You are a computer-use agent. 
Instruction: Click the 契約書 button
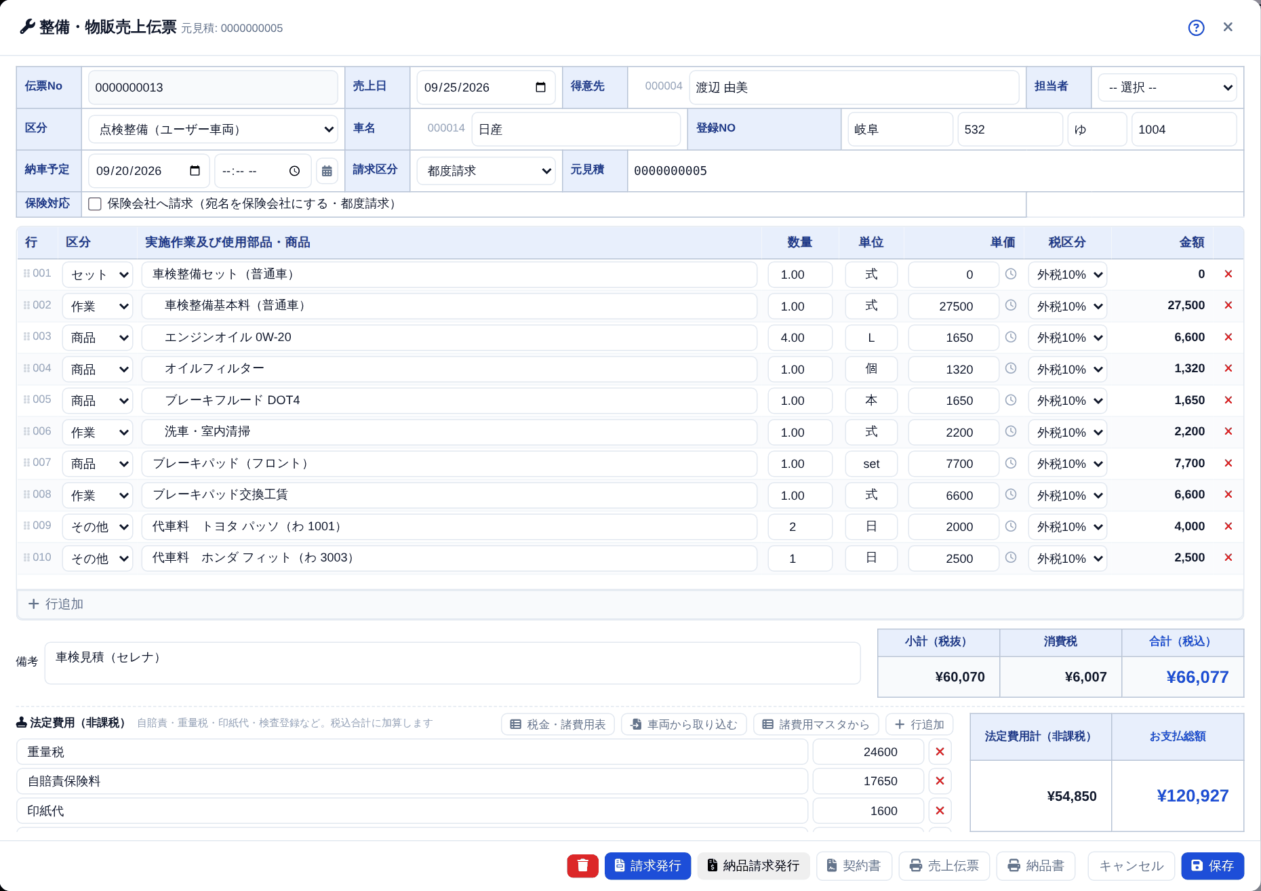click(x=854, y=865)
